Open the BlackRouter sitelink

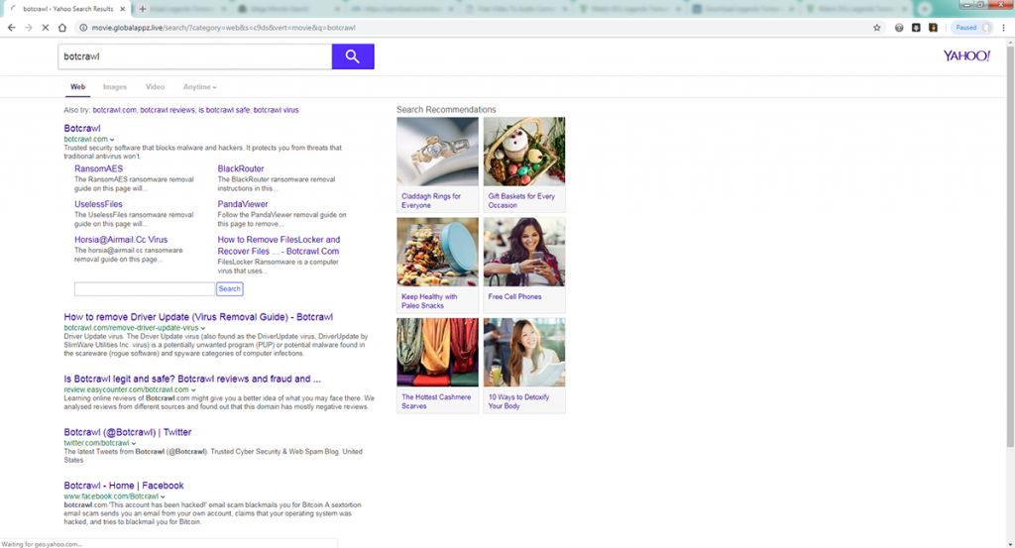pos(241,168)
